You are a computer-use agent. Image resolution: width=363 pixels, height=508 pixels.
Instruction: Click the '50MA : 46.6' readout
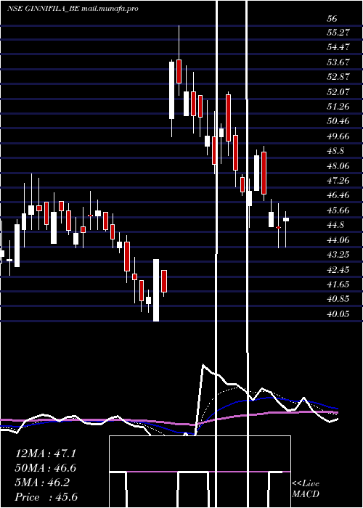click(46, 468)
